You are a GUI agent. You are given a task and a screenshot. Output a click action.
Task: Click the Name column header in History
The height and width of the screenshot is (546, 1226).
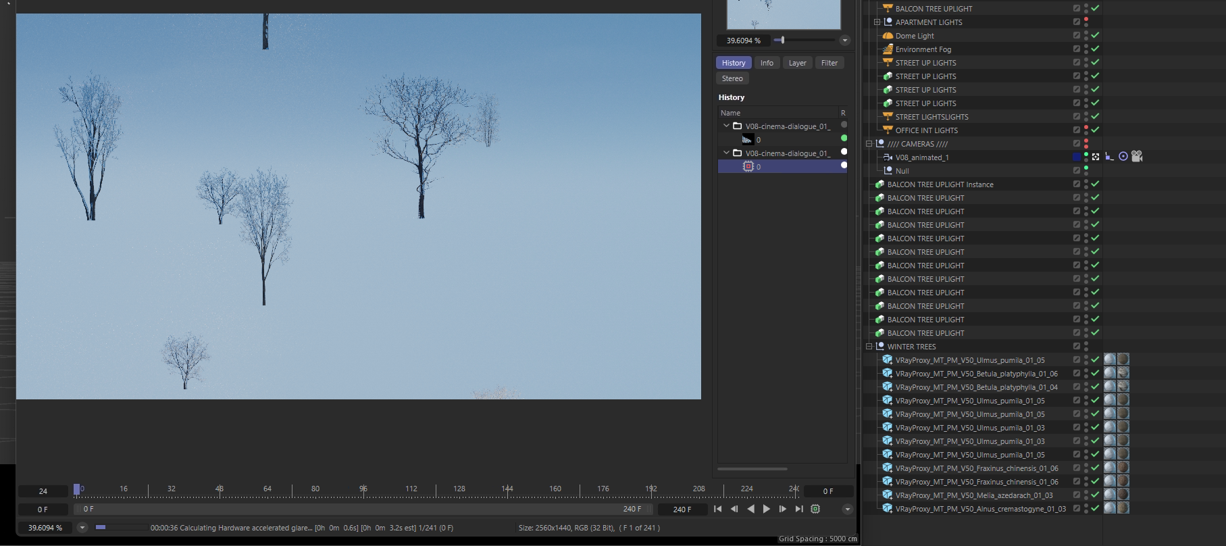(x=730, y=113)
